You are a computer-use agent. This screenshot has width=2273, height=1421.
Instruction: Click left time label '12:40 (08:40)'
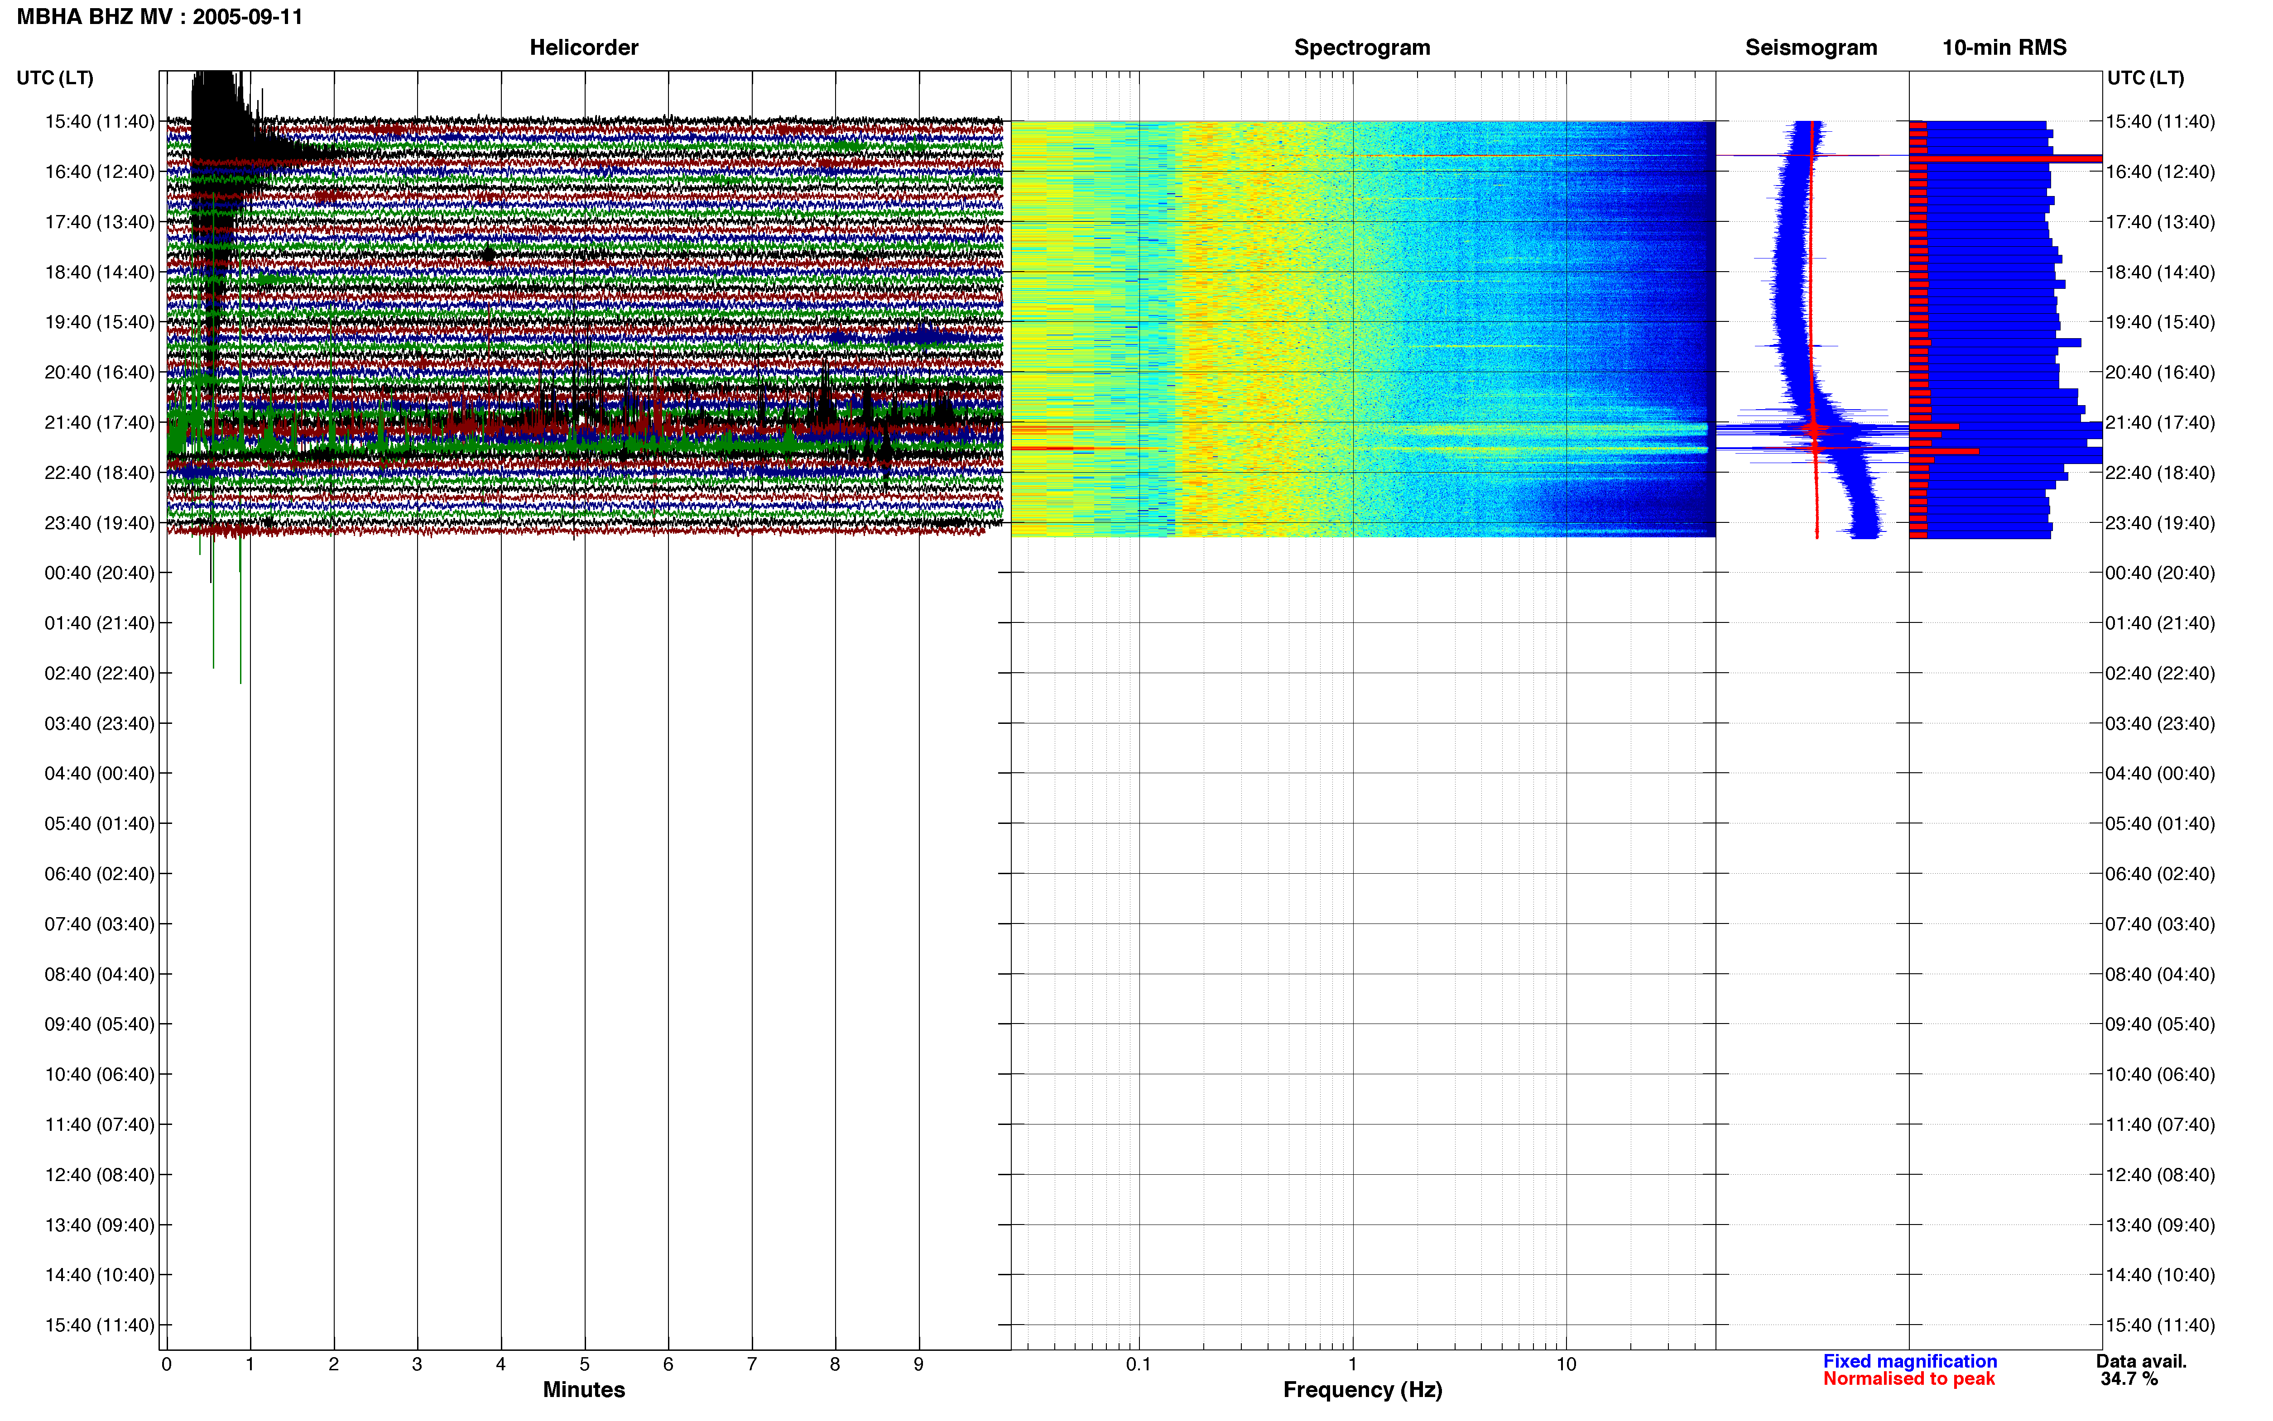pos(100,1175)
